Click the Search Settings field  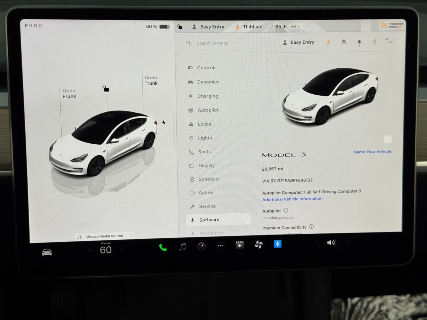(x=212, y=43)
